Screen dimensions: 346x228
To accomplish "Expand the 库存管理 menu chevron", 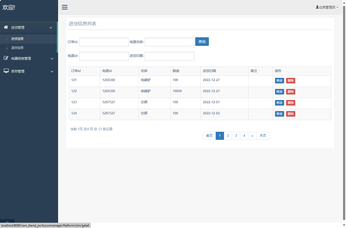I will point(52,72).
